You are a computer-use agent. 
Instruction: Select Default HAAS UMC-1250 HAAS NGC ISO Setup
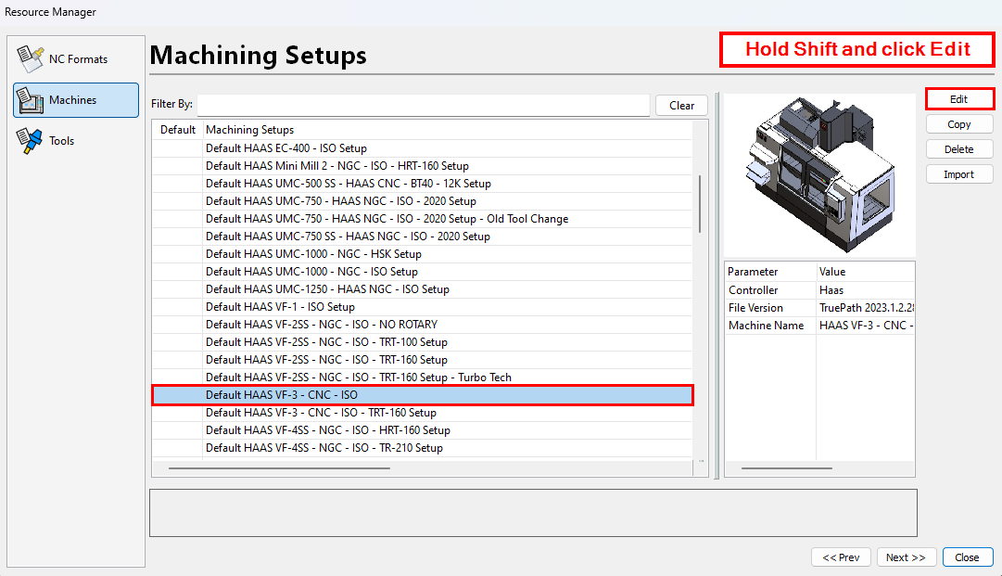(x=423, y=289)
